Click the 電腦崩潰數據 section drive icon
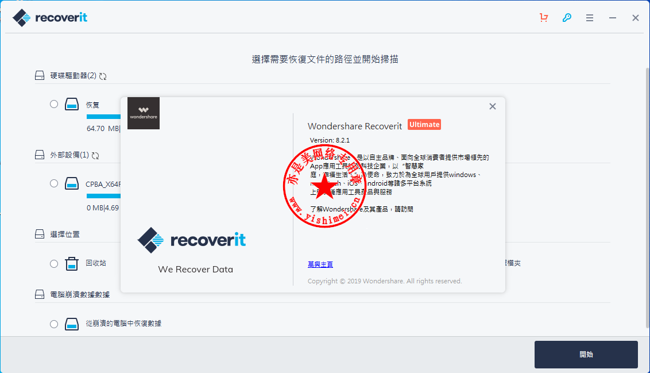This screenshot has width=650, height=373. coord(40,294)
